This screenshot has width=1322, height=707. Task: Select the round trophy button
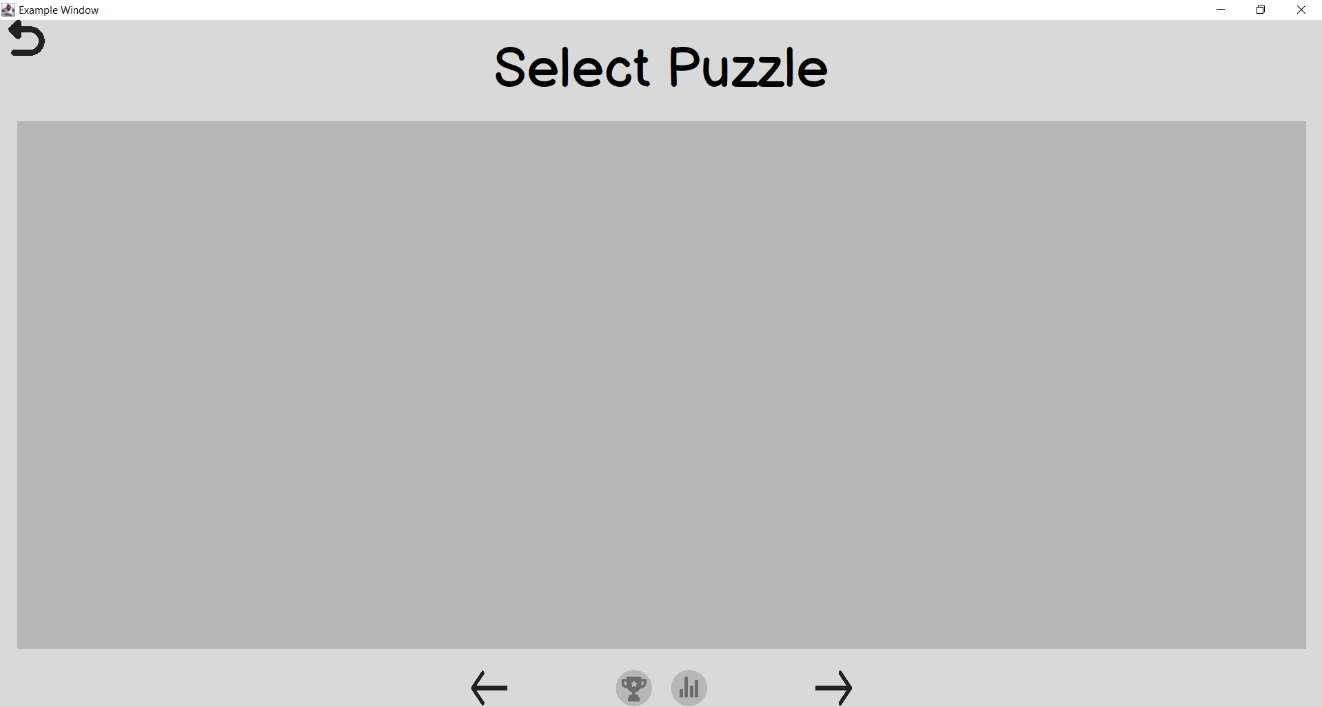(633, 687)
